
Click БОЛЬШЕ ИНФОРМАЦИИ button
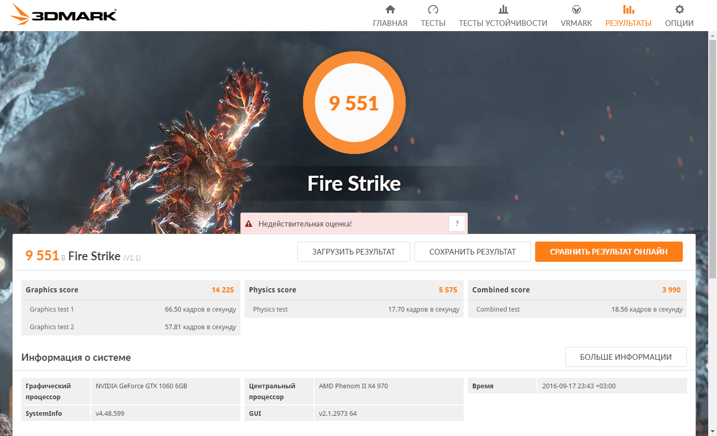(x=626, y=357)
